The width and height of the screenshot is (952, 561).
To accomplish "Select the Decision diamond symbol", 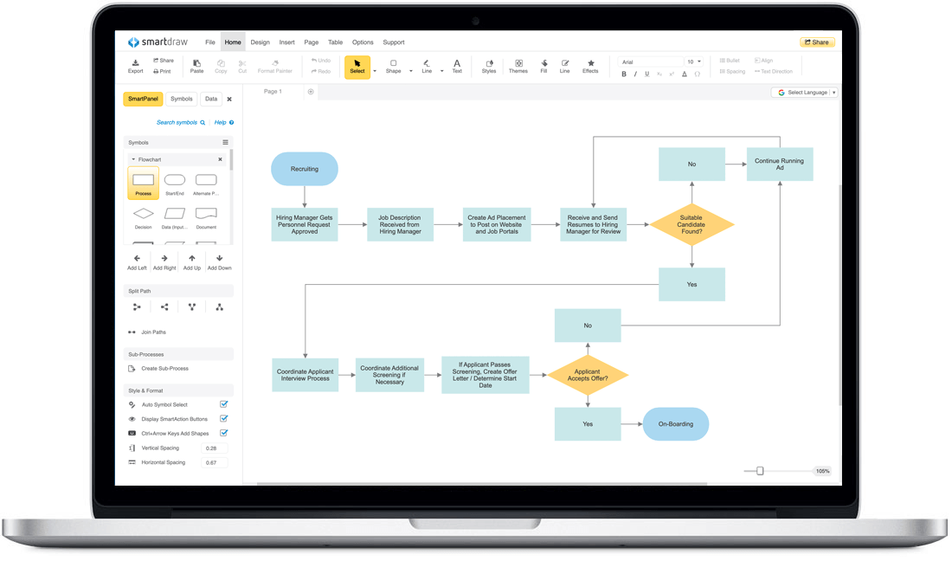I will tap(144, 217).
